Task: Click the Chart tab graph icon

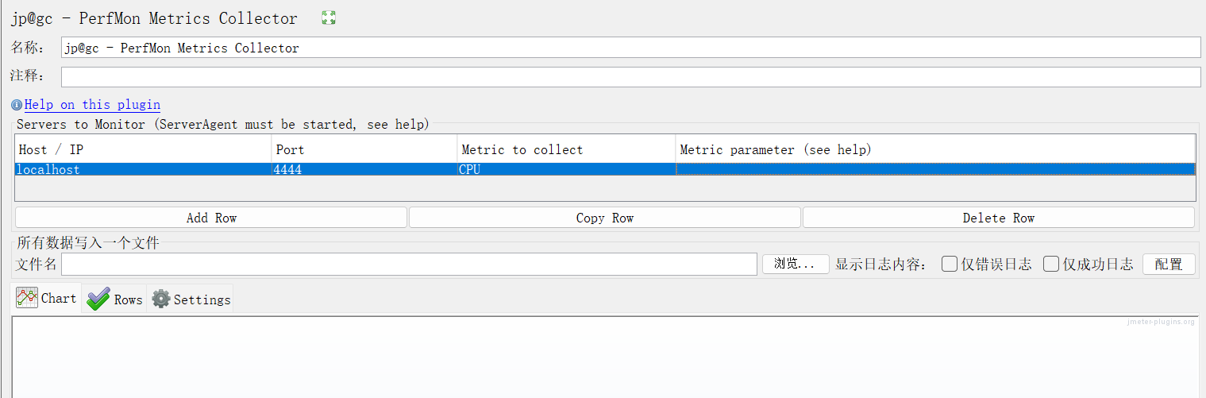Action: tap(27, 298)
